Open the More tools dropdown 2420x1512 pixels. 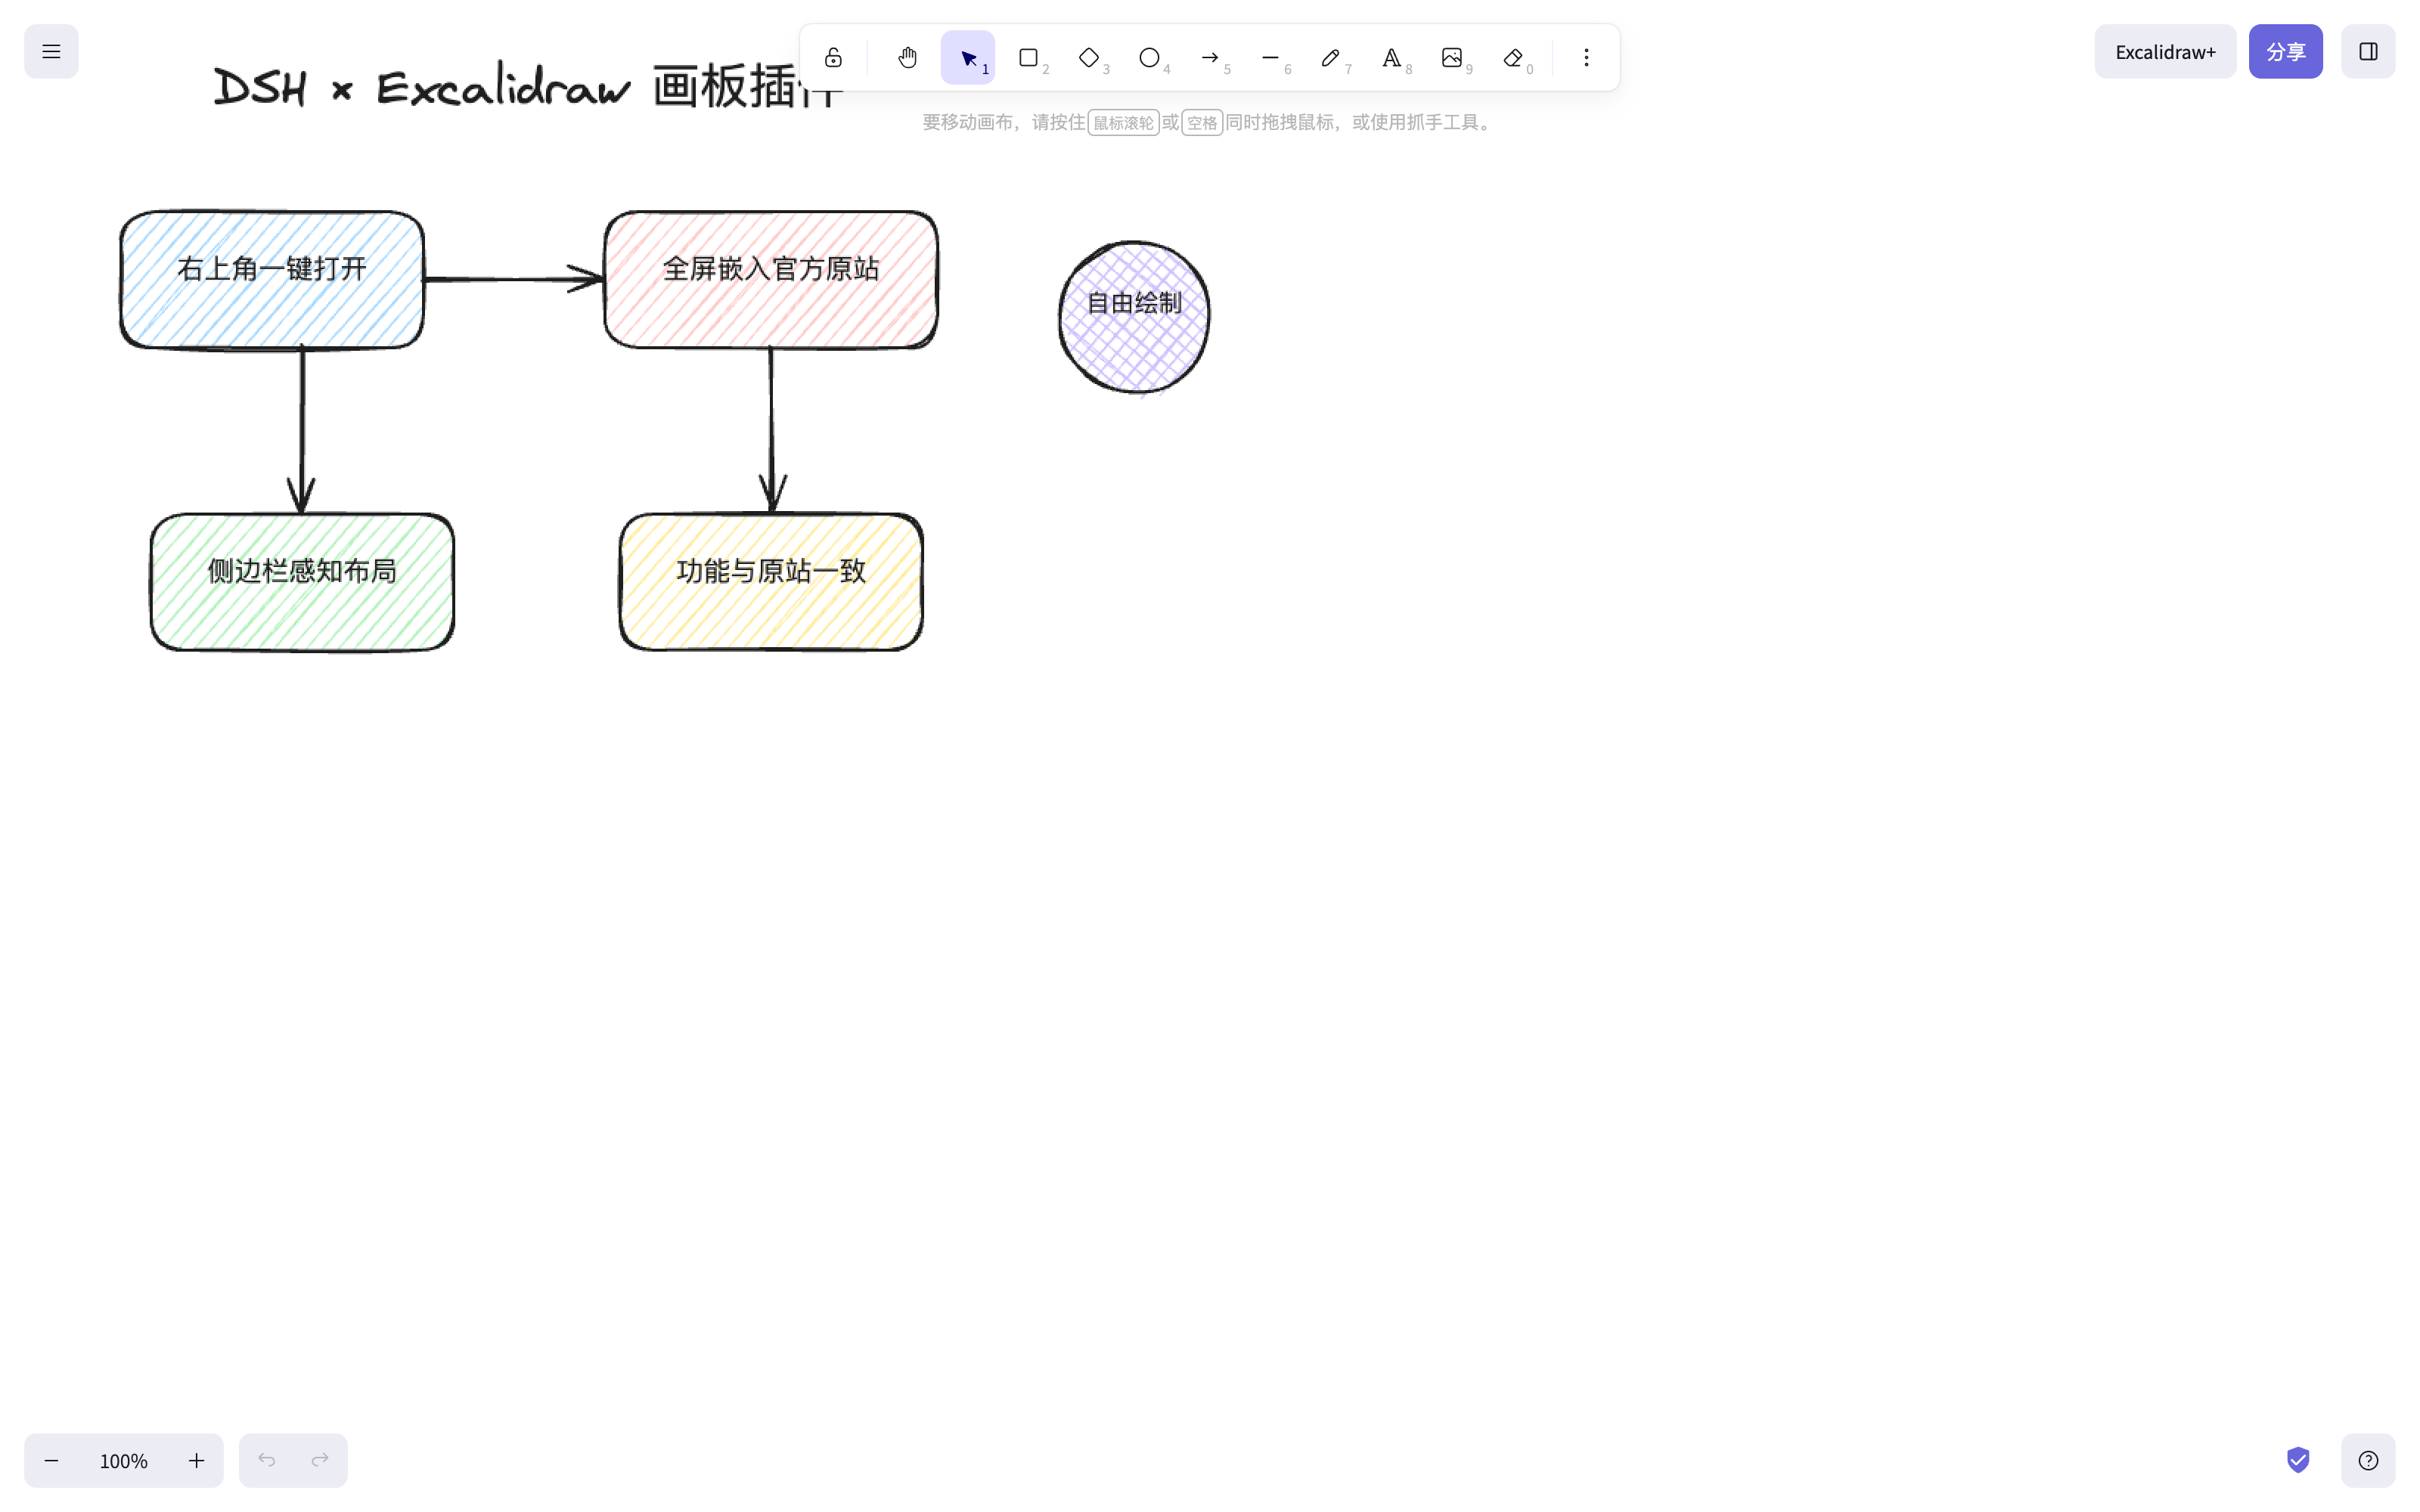[x=1586, y=58]
